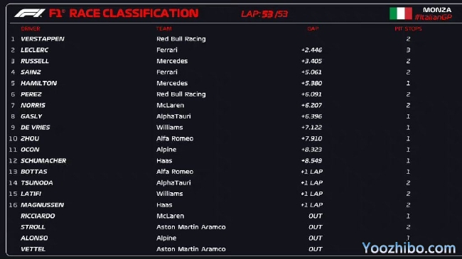Click the F1 logo icon

coord(29,13)
